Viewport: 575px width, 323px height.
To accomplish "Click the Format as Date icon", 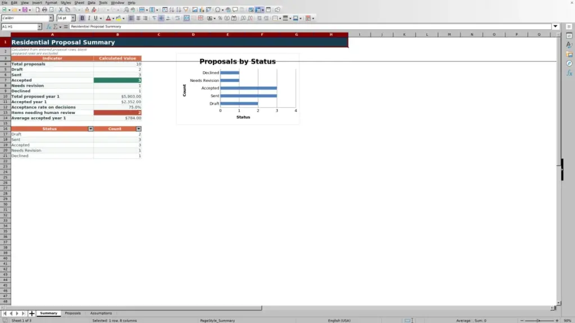I will pos(234,18).
